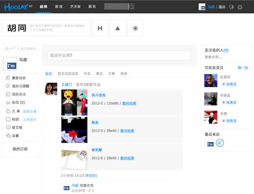Open 王碧汀 profile photo
The height and width of the screenshot is (194, 254).
[51, 89]
